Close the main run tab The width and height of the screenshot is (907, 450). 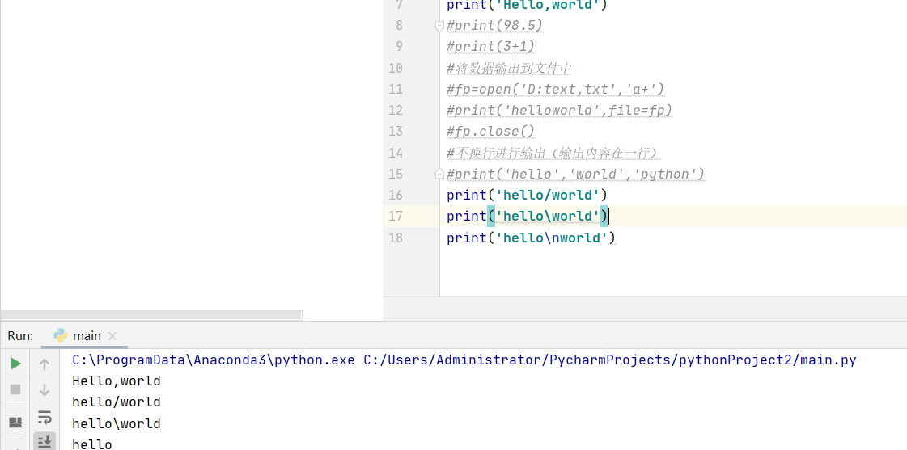click(112, 336)
